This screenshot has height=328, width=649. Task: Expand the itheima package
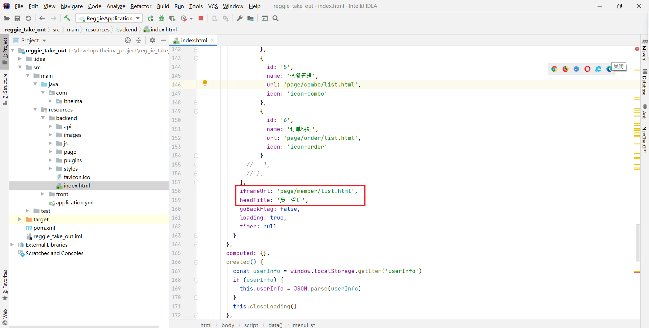[x=50, y=101]
